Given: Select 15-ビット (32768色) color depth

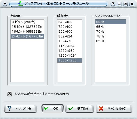Looking at the screenshot, I should point(27,27).
